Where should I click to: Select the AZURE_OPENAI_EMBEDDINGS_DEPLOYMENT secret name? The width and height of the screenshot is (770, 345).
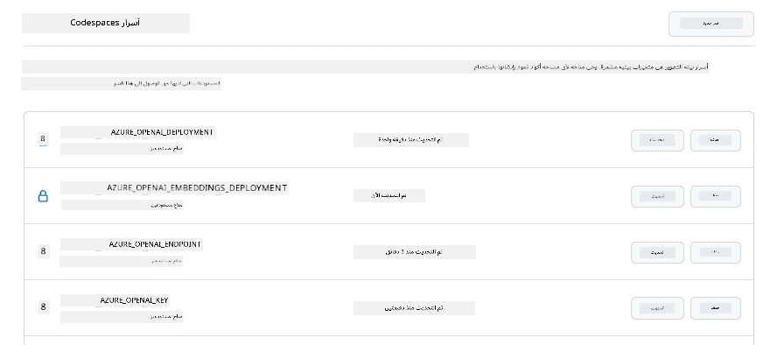pos(197,188)
